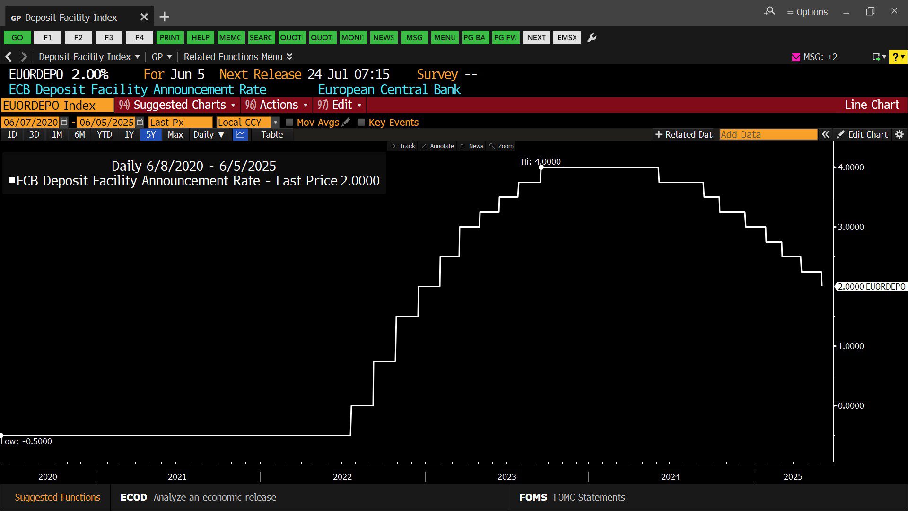Image resolution: width=908 pixels, height=511 pixels.
Task: Click the Edit Chart pencil button
Action: (862, 134)
